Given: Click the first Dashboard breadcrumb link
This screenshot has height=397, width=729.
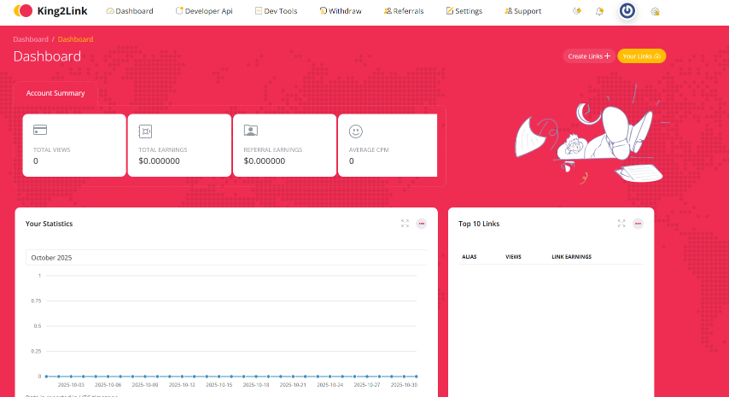Looking at the screenshot, I should tap(31, 39).
